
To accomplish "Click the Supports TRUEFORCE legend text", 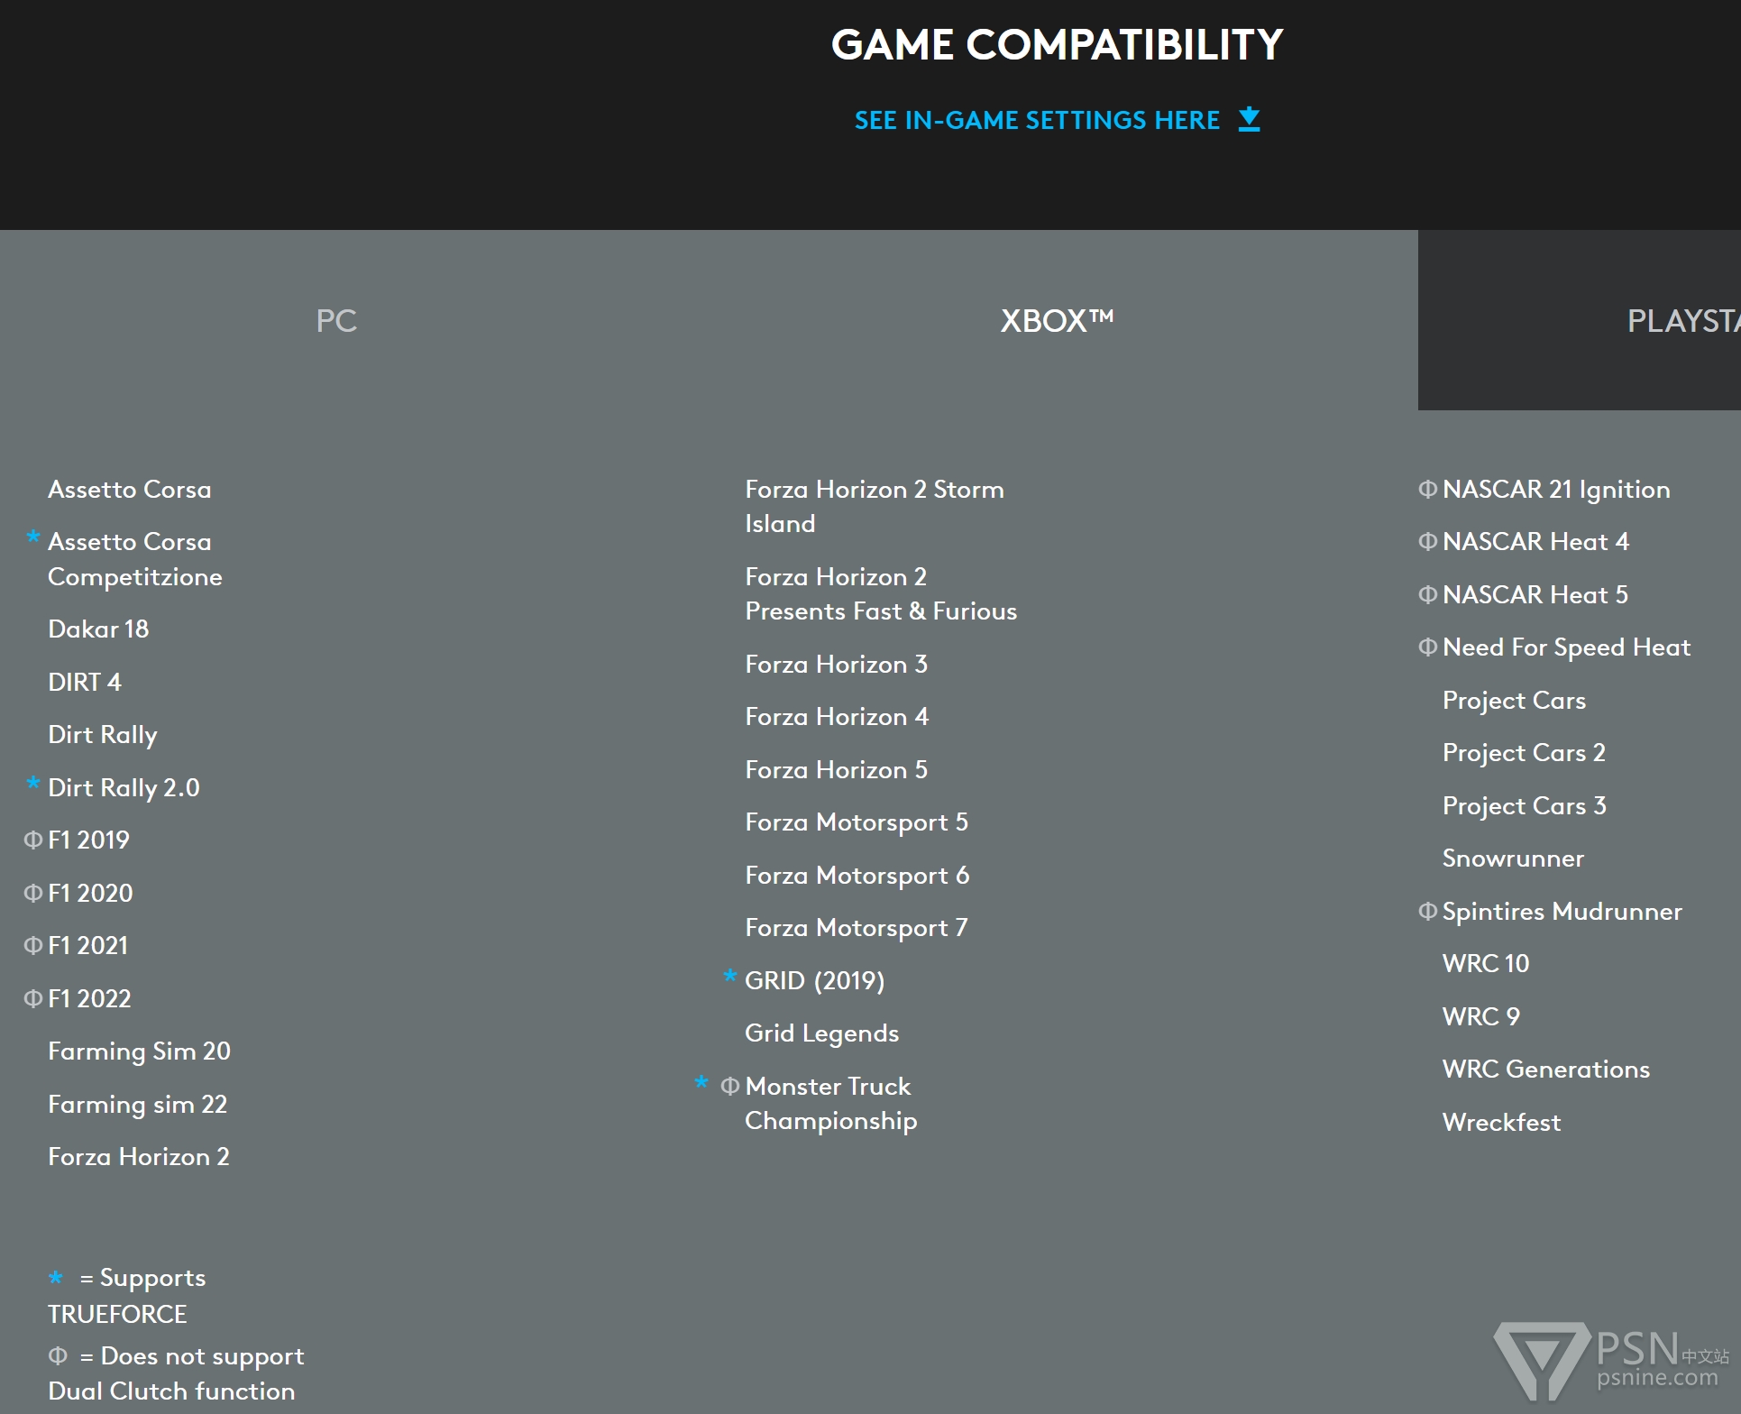I will (127, 1296).
